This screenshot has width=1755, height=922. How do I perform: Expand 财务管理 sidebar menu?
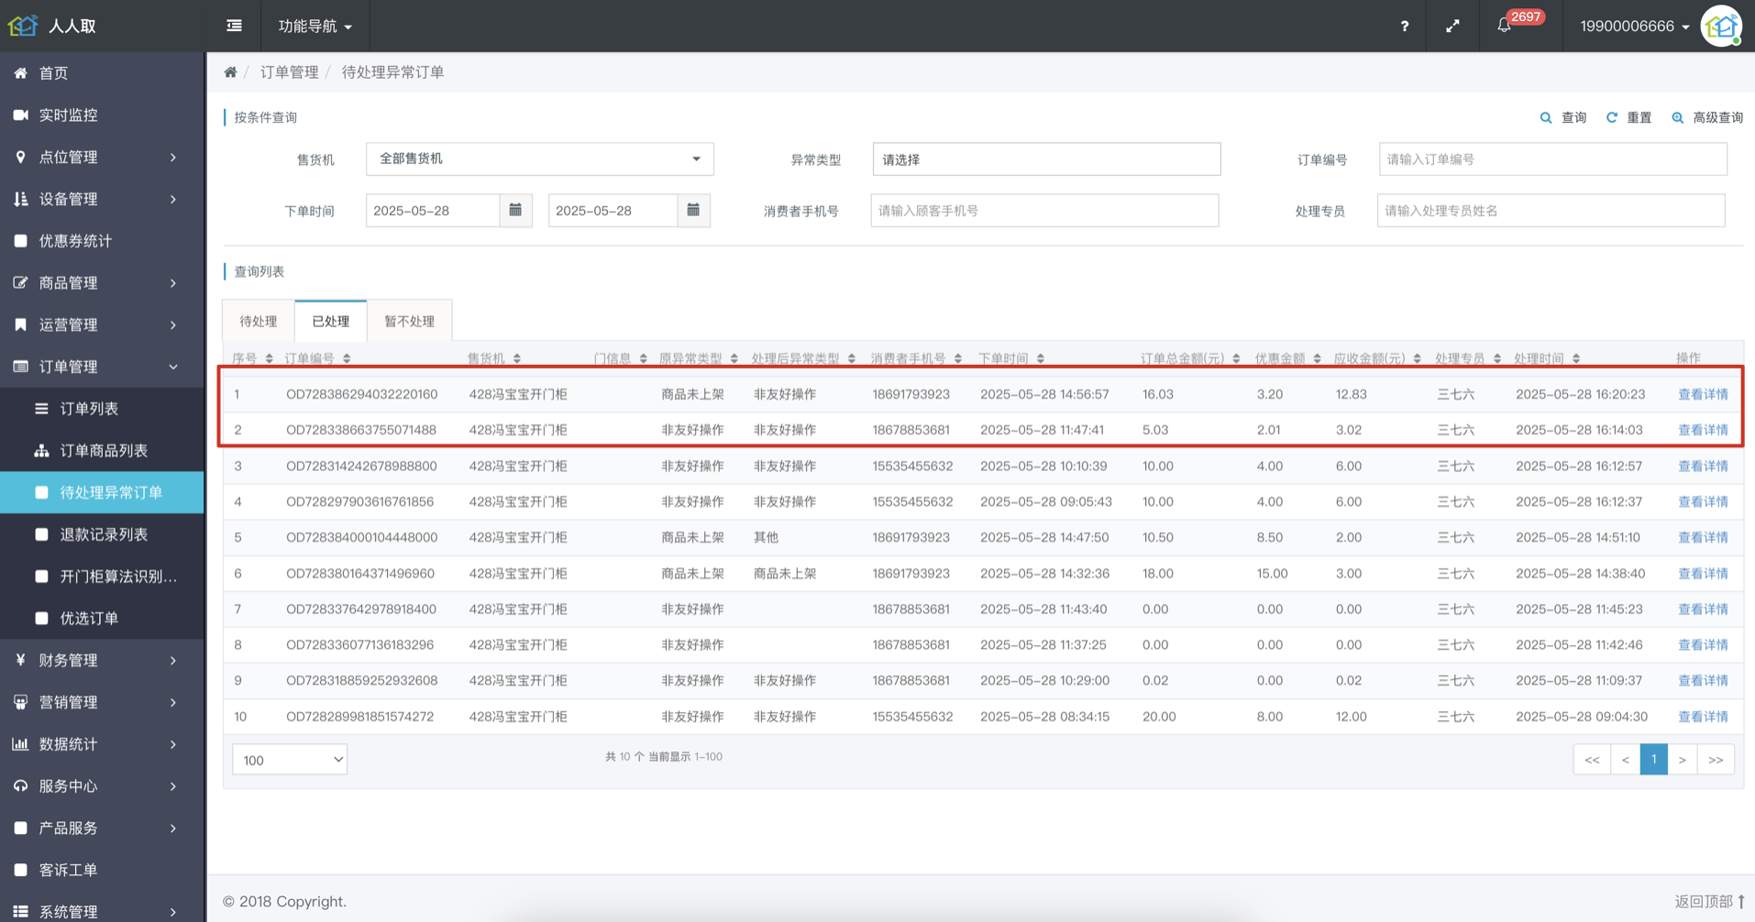pyautogui.click(x=102, y=661)
